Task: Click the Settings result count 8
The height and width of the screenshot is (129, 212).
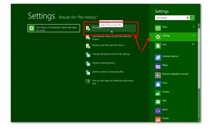Action: (194, 36)
